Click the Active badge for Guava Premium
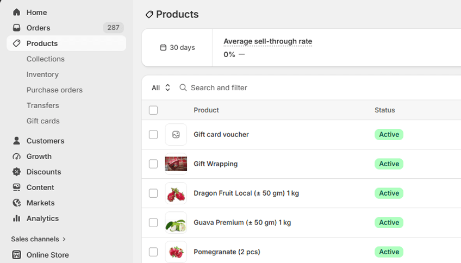 coord(389,223)
